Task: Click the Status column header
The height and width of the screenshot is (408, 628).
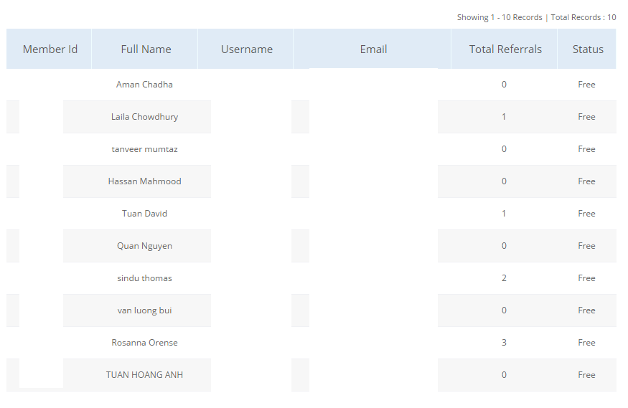Action: pos(588,49)
